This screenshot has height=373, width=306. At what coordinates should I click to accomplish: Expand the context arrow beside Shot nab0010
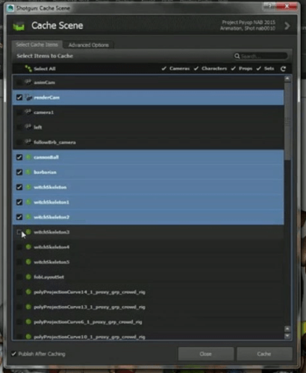[287, 25]
